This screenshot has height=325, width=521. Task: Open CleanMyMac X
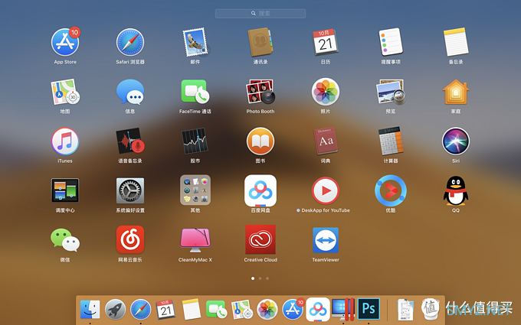[x=195, y=240]
